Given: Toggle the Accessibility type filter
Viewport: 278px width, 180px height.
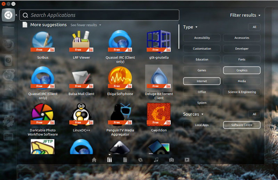Looking at the screenshot, I should (x=202, y=38).
